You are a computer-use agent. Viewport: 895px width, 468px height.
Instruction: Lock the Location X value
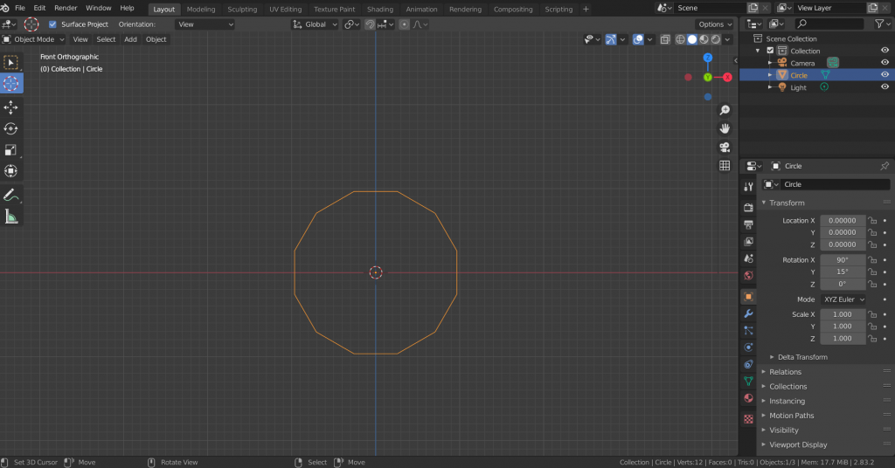click(x=872, y=221)
